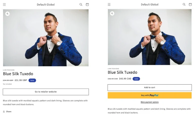The height and width of the screenshot is (114, 195).
Task: Pay using the Buy with PayPal button
Action: [x=149, y=95]
